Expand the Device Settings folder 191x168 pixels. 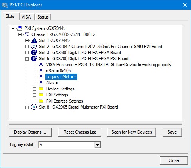[x=34, y=89]
